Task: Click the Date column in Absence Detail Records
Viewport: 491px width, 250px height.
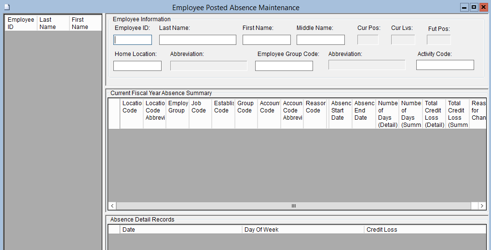Action: tap(181, 230)
